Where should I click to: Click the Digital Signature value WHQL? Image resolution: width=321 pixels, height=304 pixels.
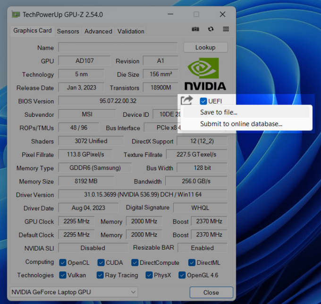[x=200, y=208]
